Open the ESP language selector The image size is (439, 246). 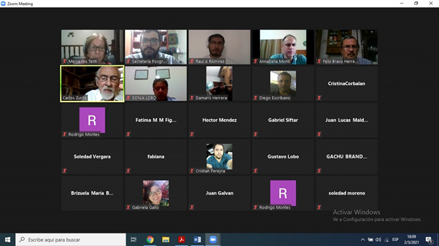point(395,240)
